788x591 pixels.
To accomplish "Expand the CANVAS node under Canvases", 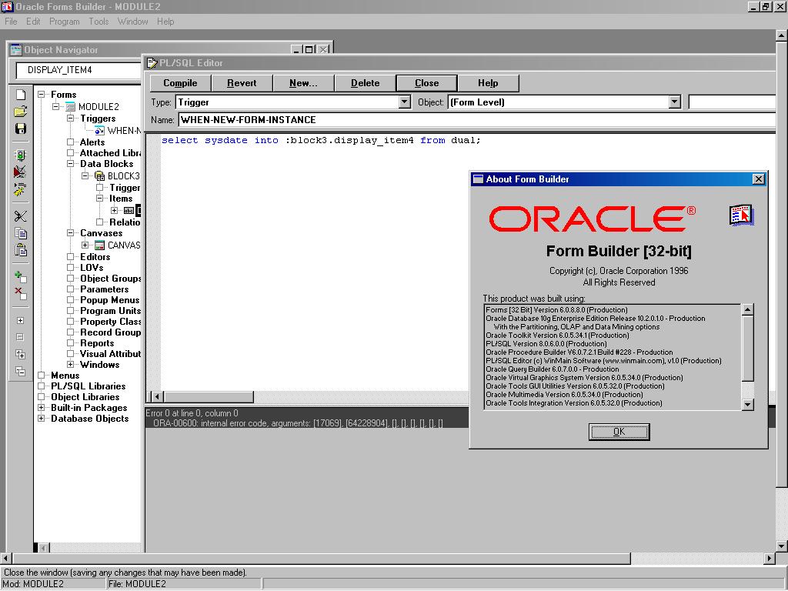I will pyautogui.click(x=85, y=245).
